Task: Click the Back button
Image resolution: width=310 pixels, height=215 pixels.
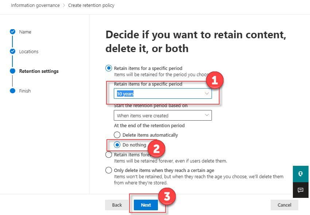Action: (117, 205)
